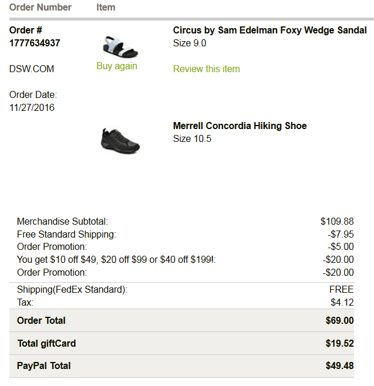Click the Item column header

(106, 8)
